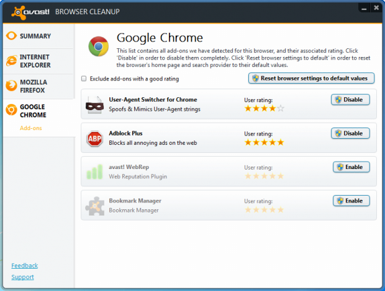Click the avast! logo in title bar
Screen dimensions: 385x291
coord(30,12)
